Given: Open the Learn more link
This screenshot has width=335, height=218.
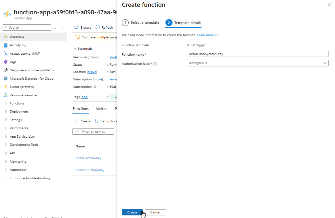Looking at the screenshot, I should pos(206,35).
